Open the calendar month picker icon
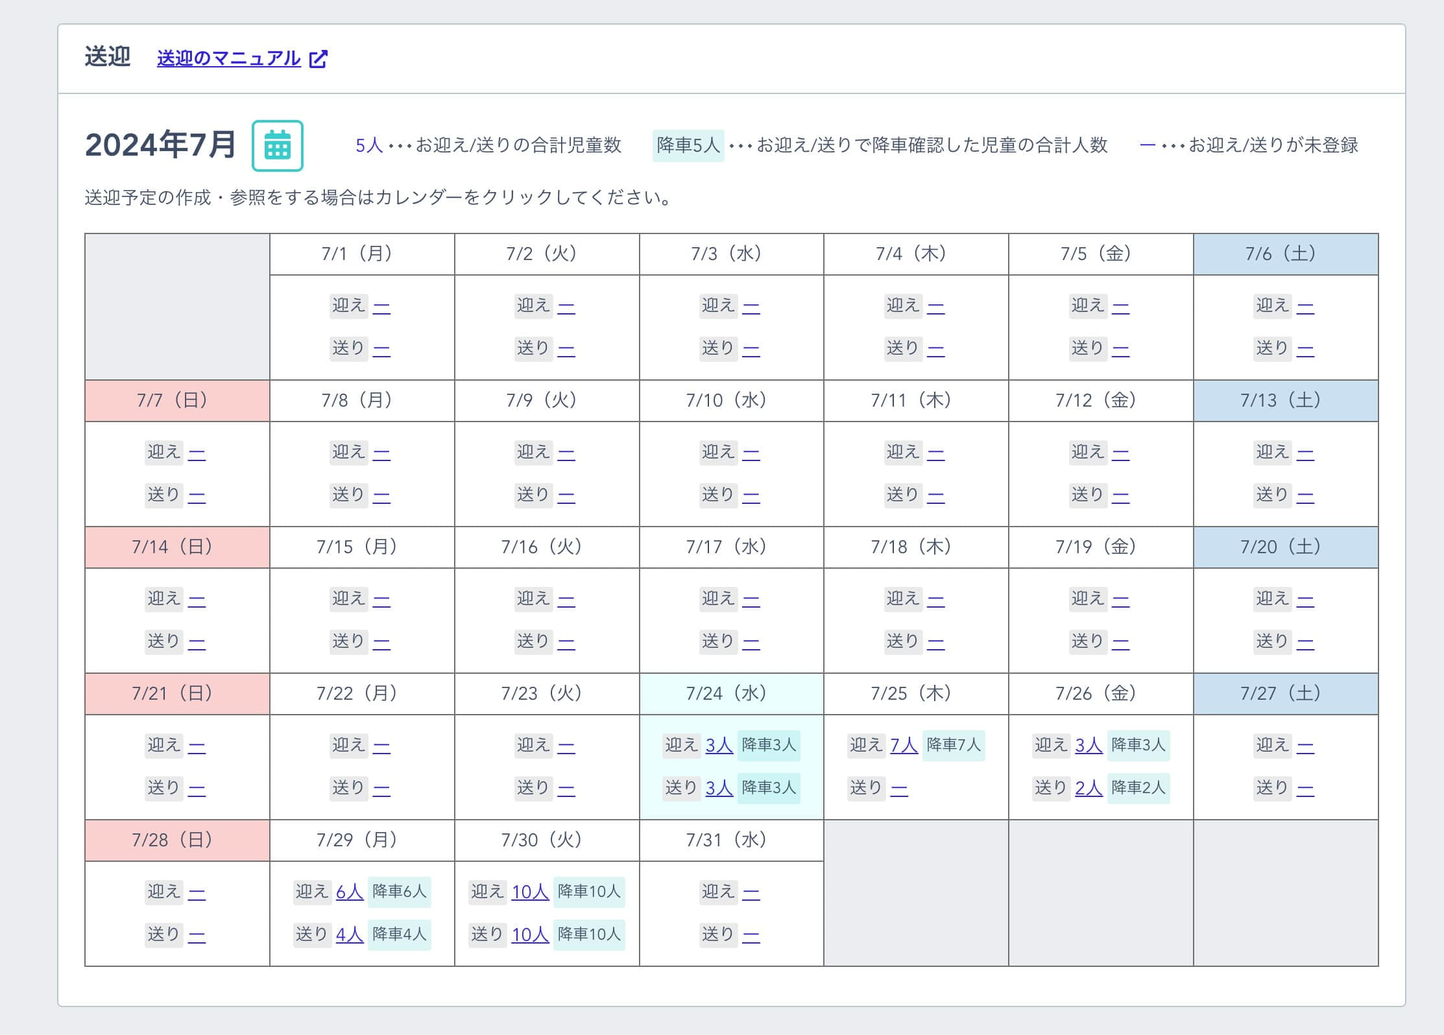Screen dimensions: 1444x1035 [277, 145]
